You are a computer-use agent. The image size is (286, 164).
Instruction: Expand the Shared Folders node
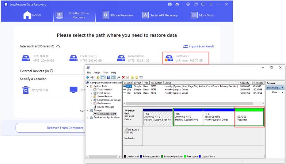click(91, 97)
